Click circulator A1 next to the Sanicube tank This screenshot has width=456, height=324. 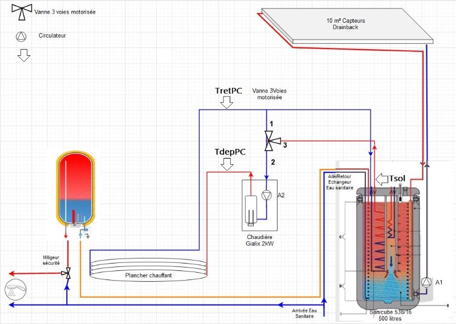[x=426, y=282]
